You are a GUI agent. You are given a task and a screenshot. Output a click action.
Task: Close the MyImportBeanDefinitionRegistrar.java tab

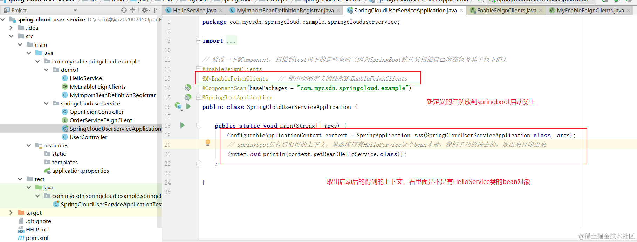[338, 11]
